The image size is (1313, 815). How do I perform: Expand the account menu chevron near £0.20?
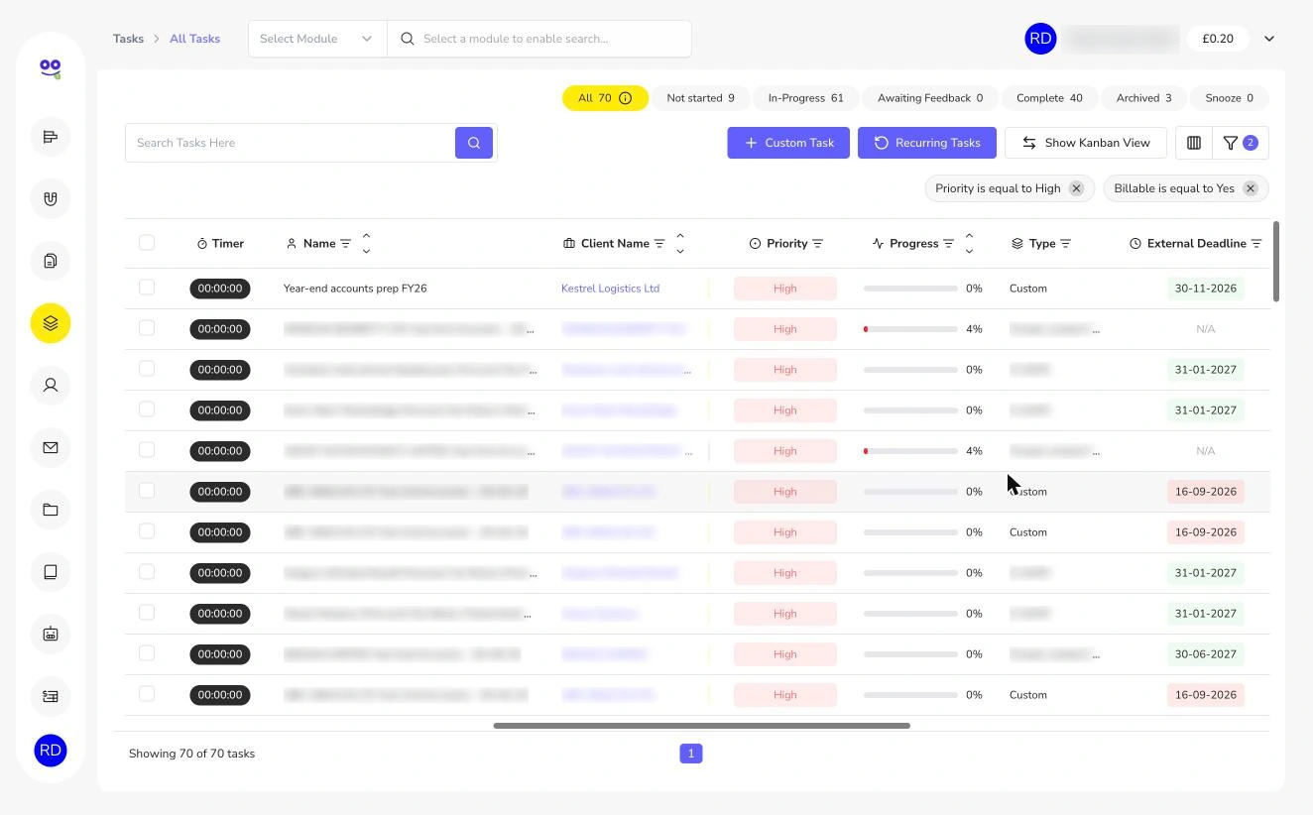click(1269, 39)
